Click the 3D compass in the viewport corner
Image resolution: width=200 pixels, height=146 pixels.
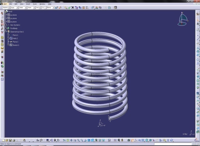(182, 19)
